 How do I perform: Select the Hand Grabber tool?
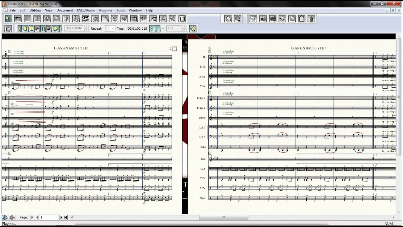[228, 19]
